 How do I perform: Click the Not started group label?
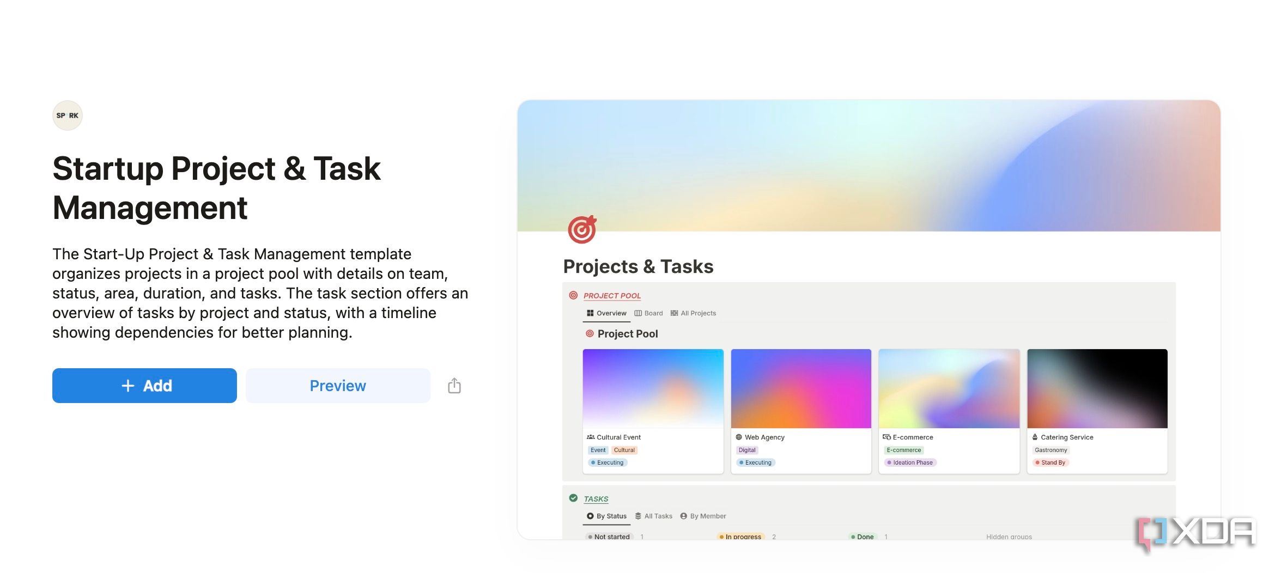pyautogui.click(x=609, y=537)
